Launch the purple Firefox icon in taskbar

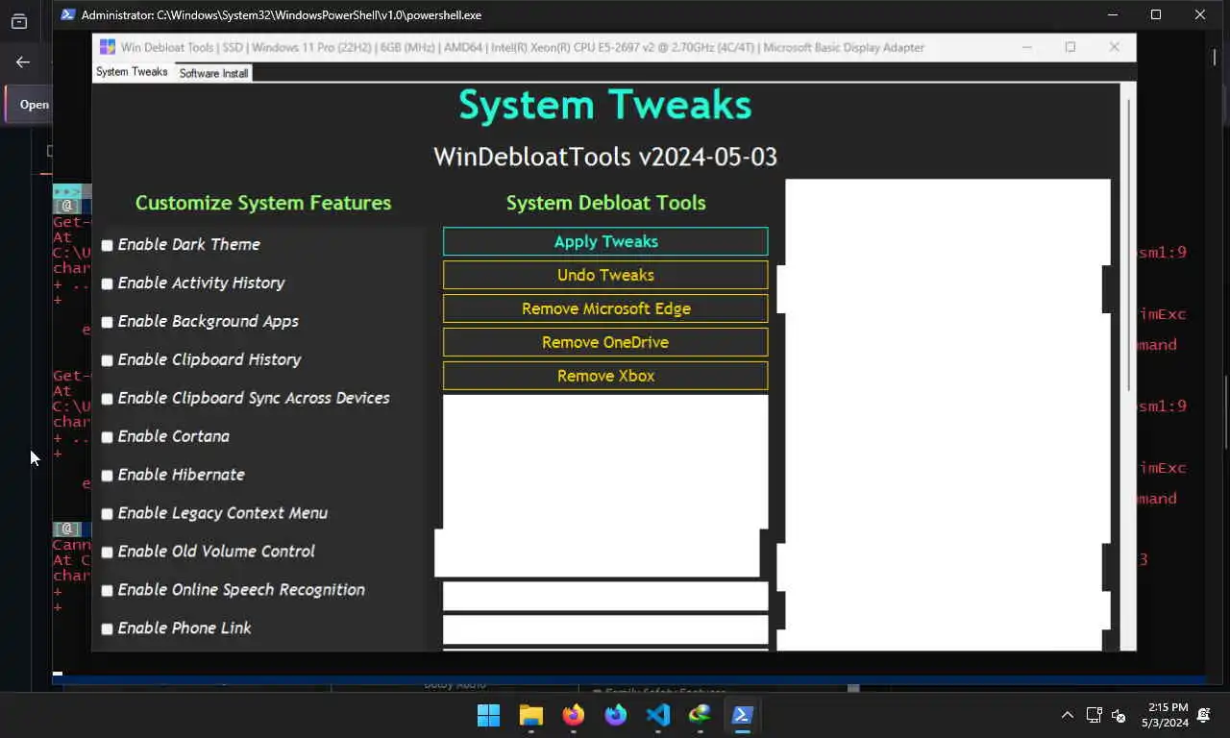pos(616,715)
